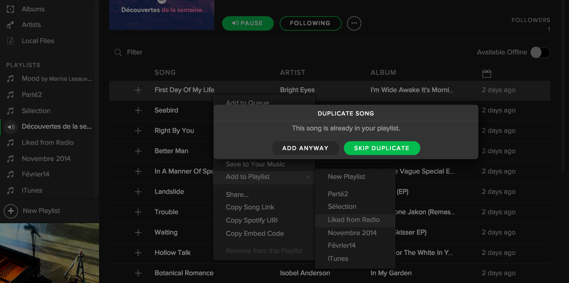Toggle the Available Offline switch
The image size is (569, 283).
pyautogui.click(x=540, y=52)
